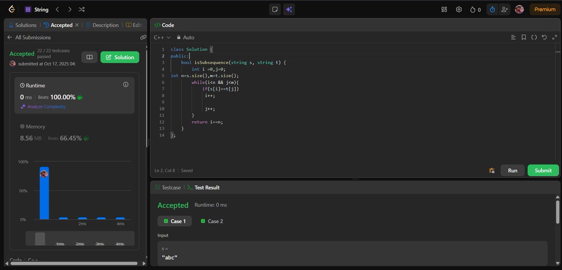Screen dimensions: 562x270
Task: Click the user avatar on the runtime chart bar
Action: click(x=44, y=174)
